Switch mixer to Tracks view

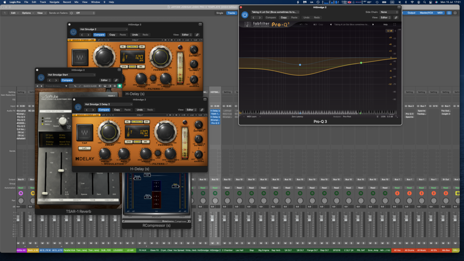point(231,13)
